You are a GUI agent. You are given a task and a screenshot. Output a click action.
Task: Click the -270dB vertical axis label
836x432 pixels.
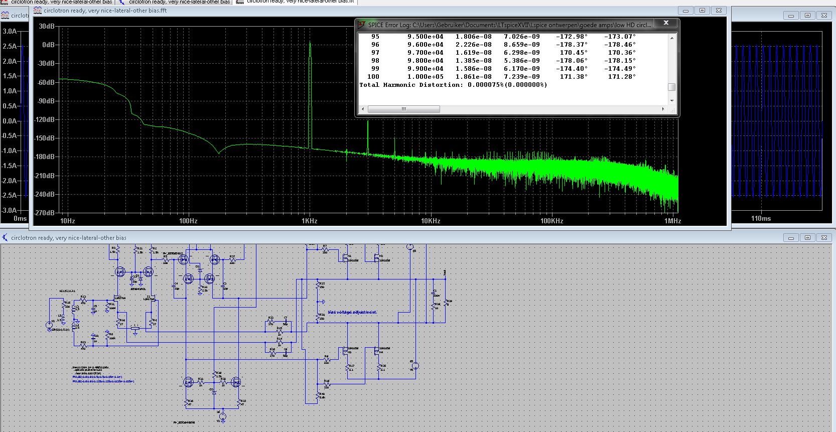(45, 213)
